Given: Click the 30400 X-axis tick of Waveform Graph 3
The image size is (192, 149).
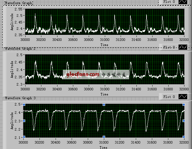Looking at the screenshot, I should click(56, 142).
